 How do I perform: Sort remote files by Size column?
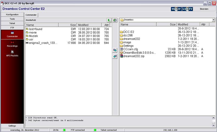click(x=68, y=25)
